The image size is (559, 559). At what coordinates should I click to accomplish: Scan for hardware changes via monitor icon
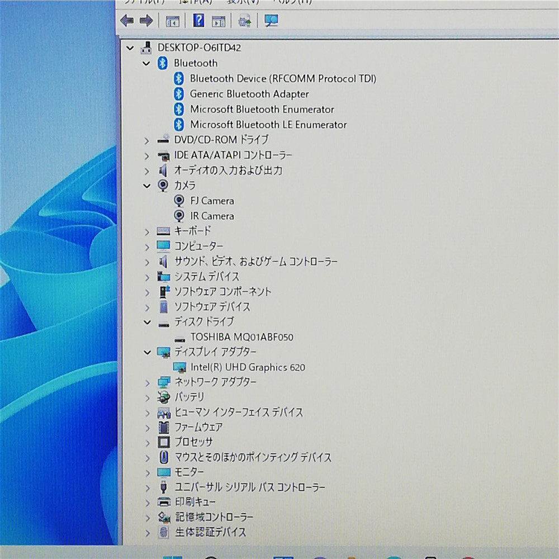pyautogui.click(x=271, y=21)
